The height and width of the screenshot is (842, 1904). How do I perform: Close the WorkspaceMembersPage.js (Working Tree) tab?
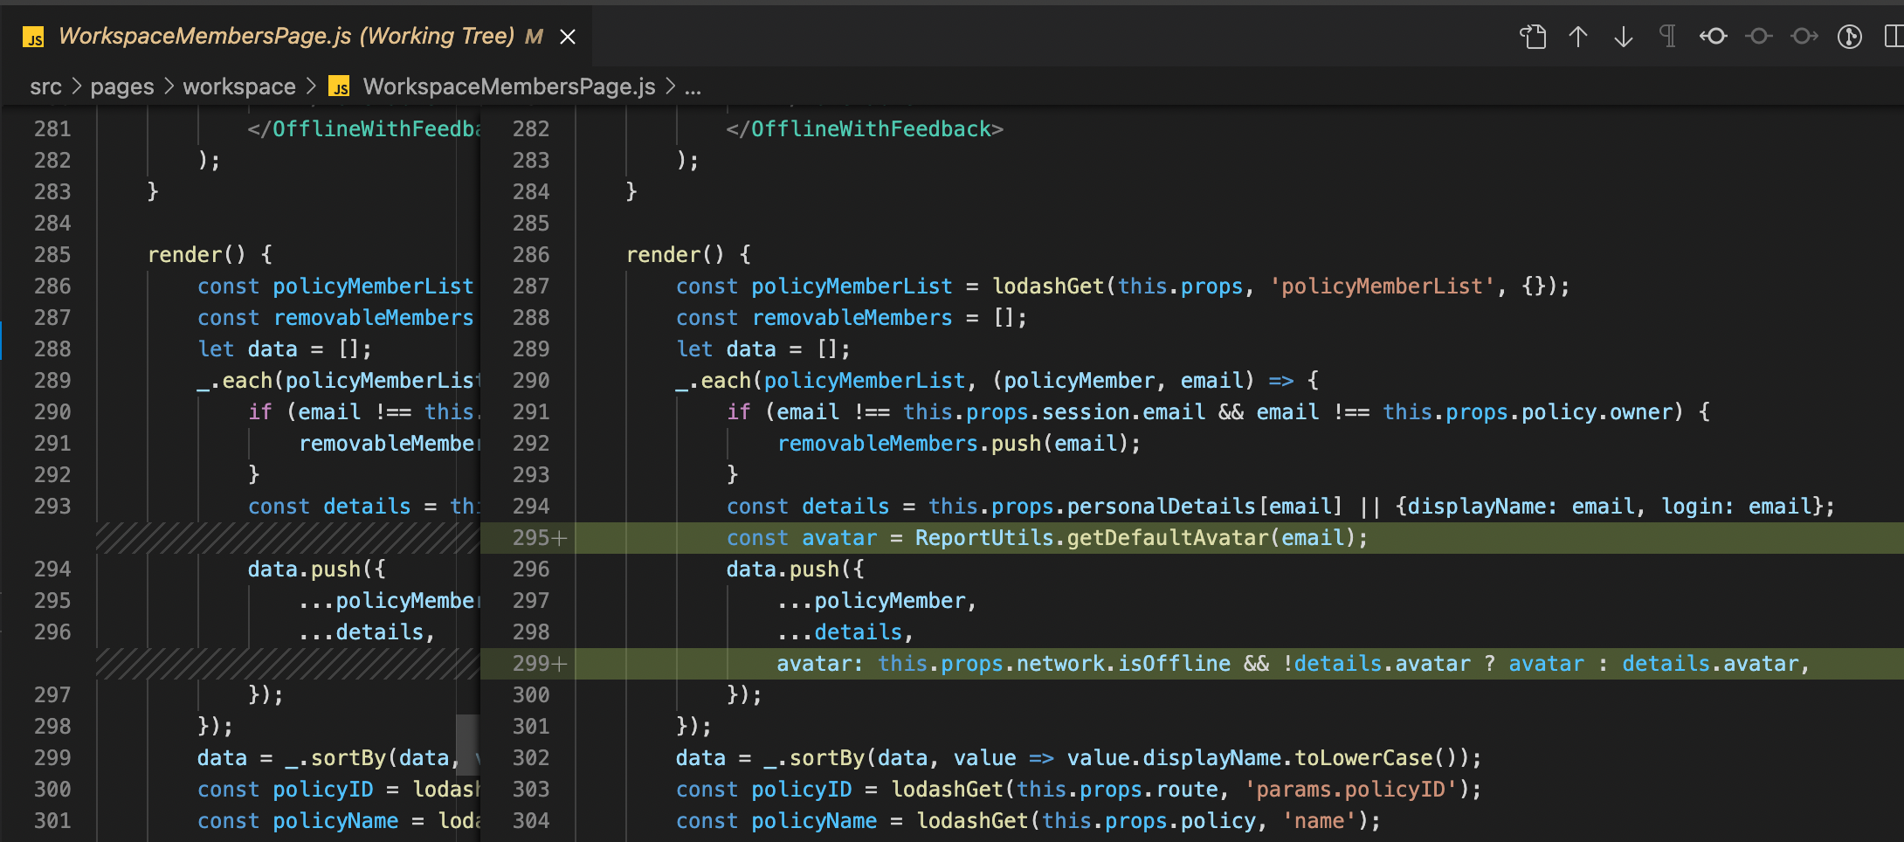click(x=568, y=37)
